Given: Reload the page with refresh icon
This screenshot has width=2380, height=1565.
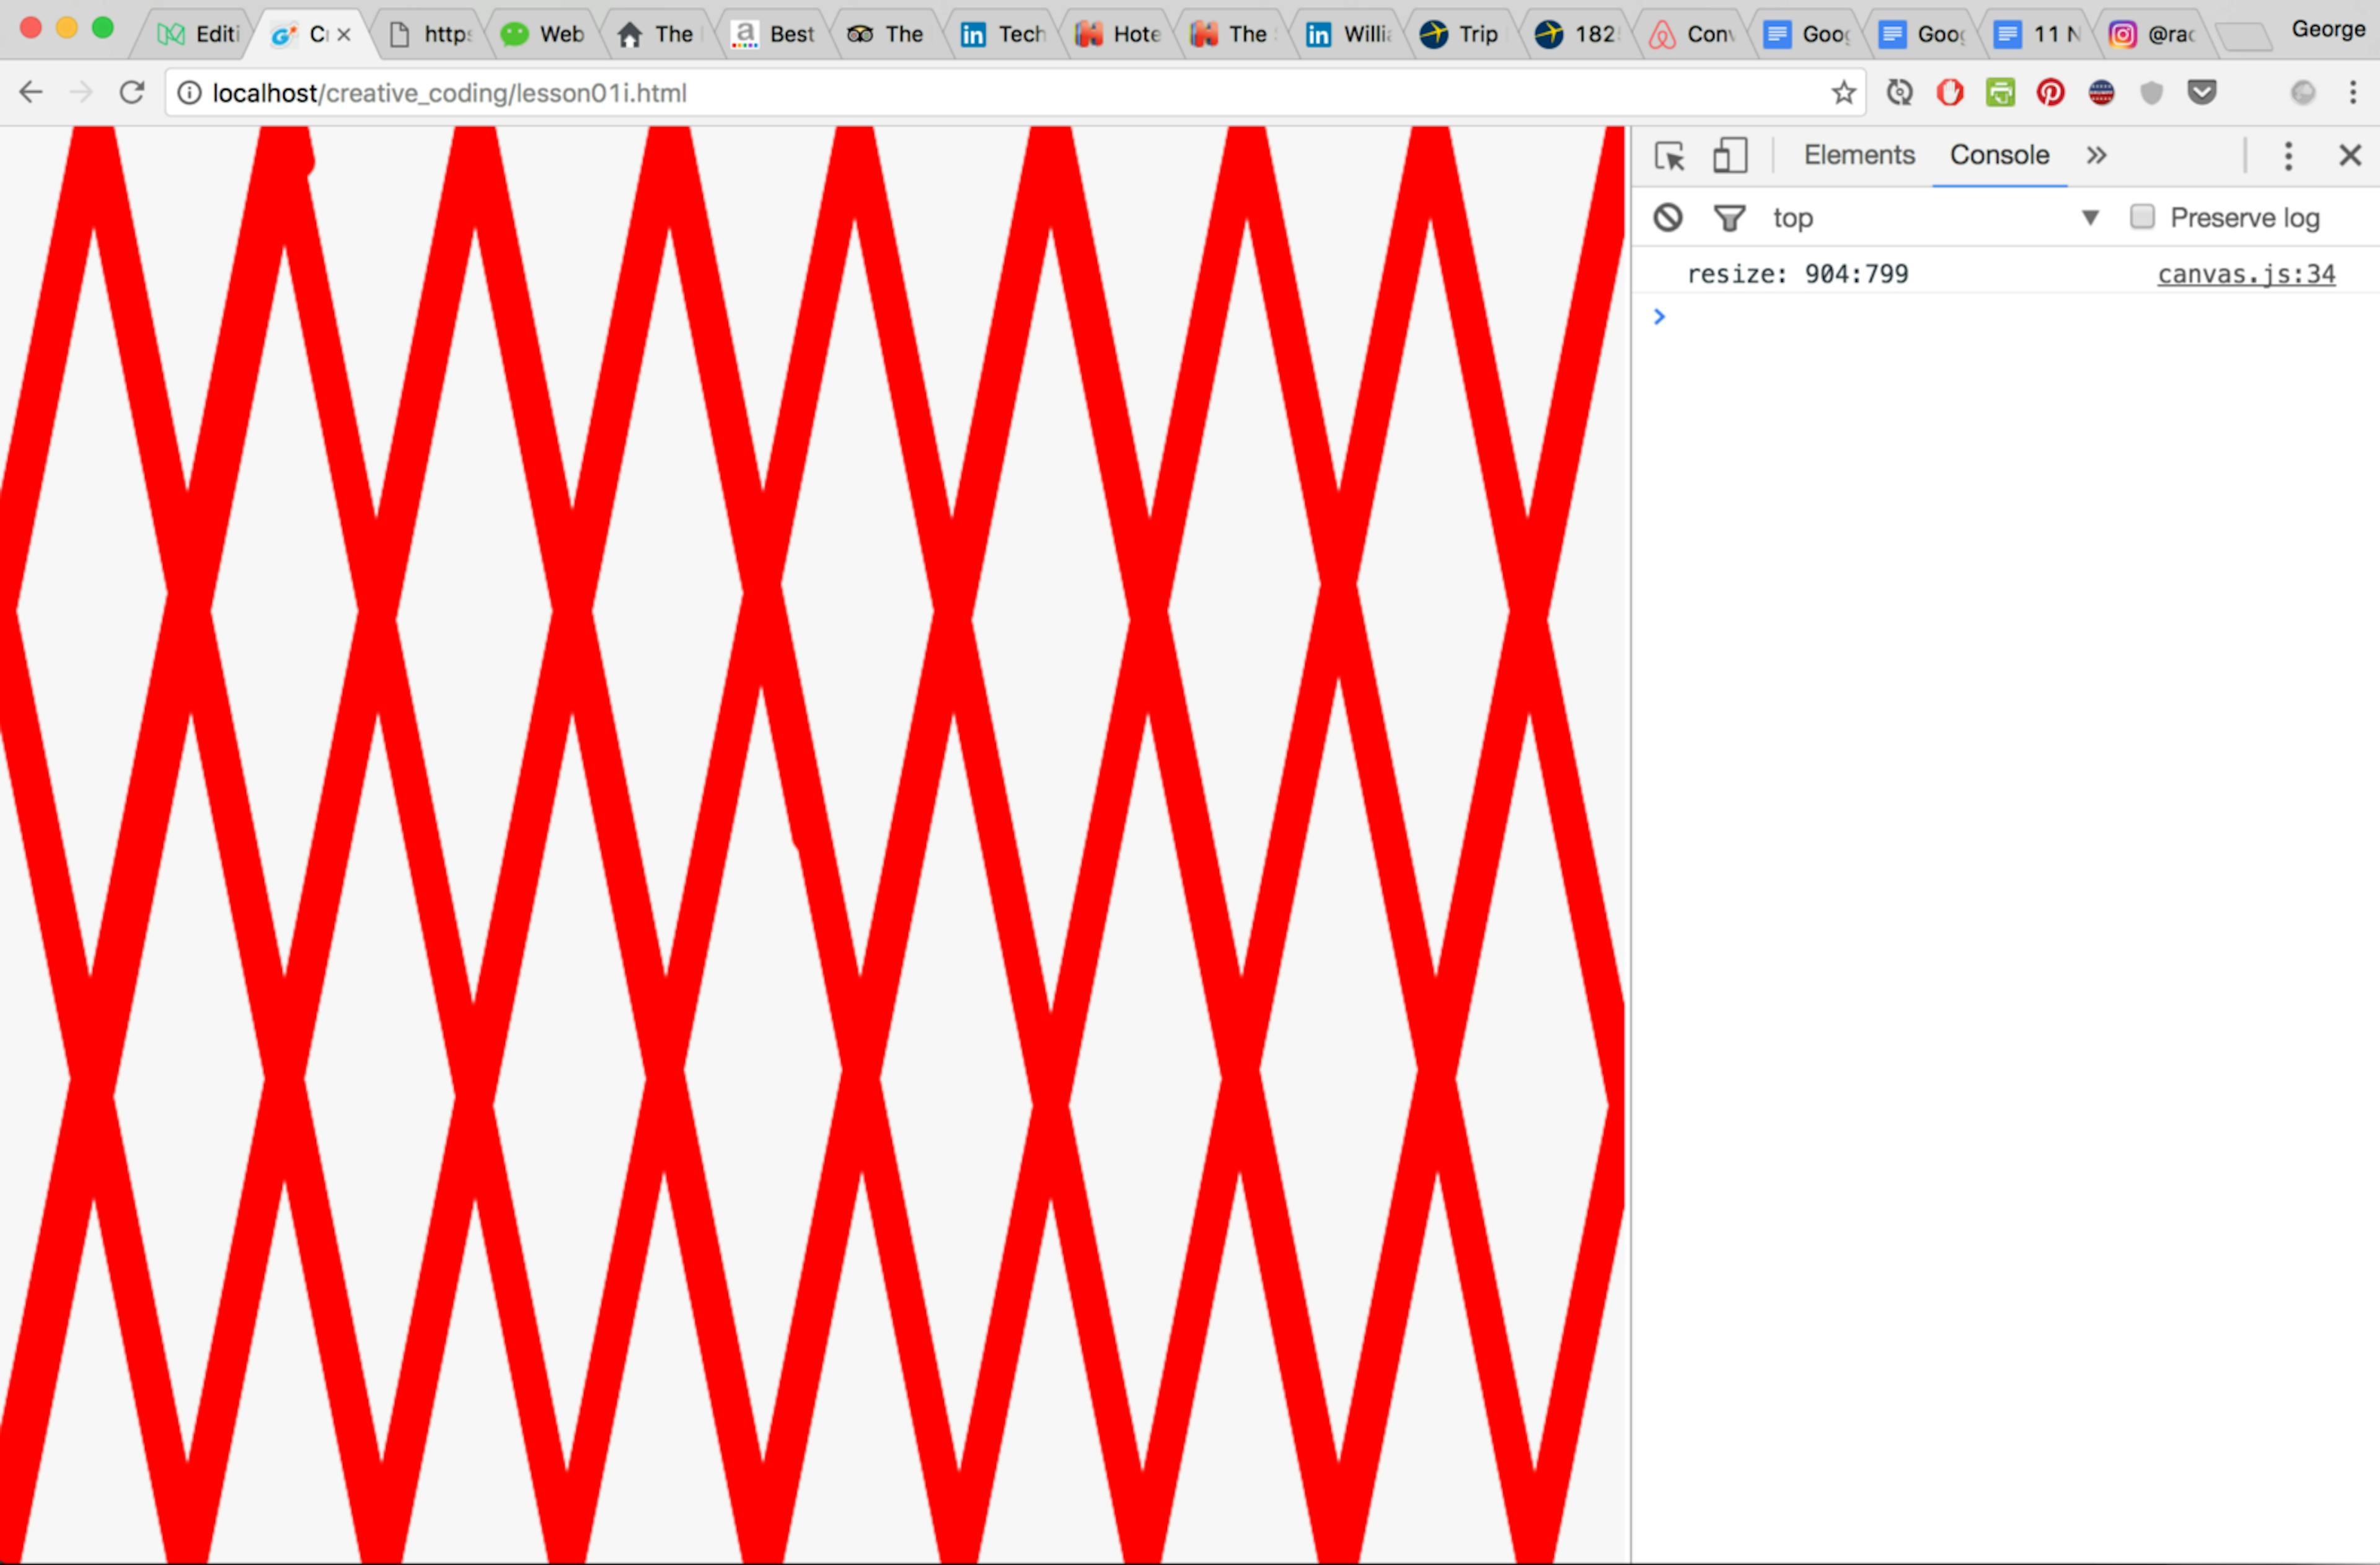Looking at the screenshot, I should (x=132, y=93).
